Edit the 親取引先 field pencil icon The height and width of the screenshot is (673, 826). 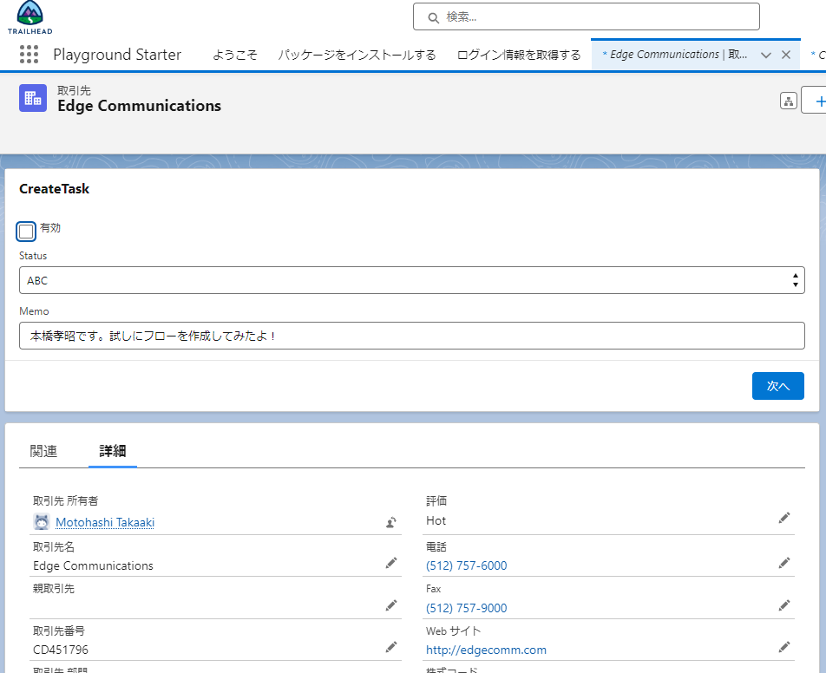point(390,605)
